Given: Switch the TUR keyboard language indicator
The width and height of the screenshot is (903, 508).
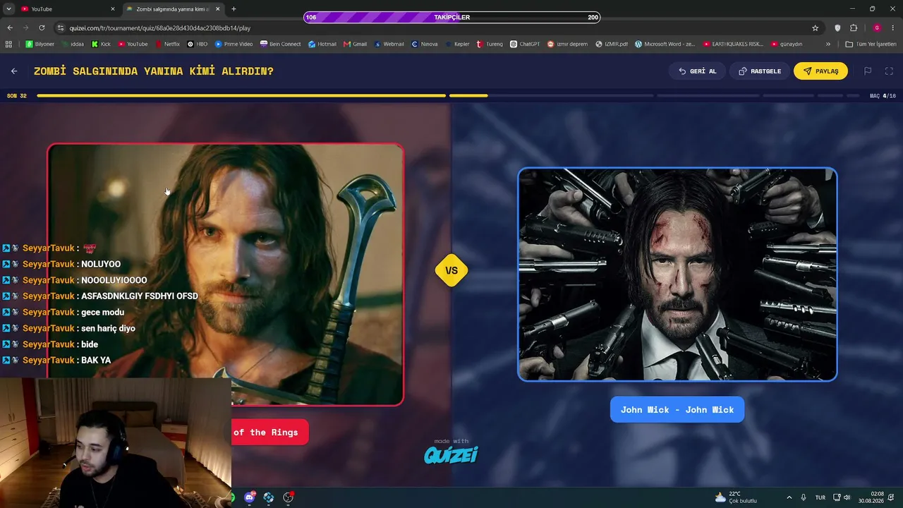Looking at the screenshot, I should point(820,497).
